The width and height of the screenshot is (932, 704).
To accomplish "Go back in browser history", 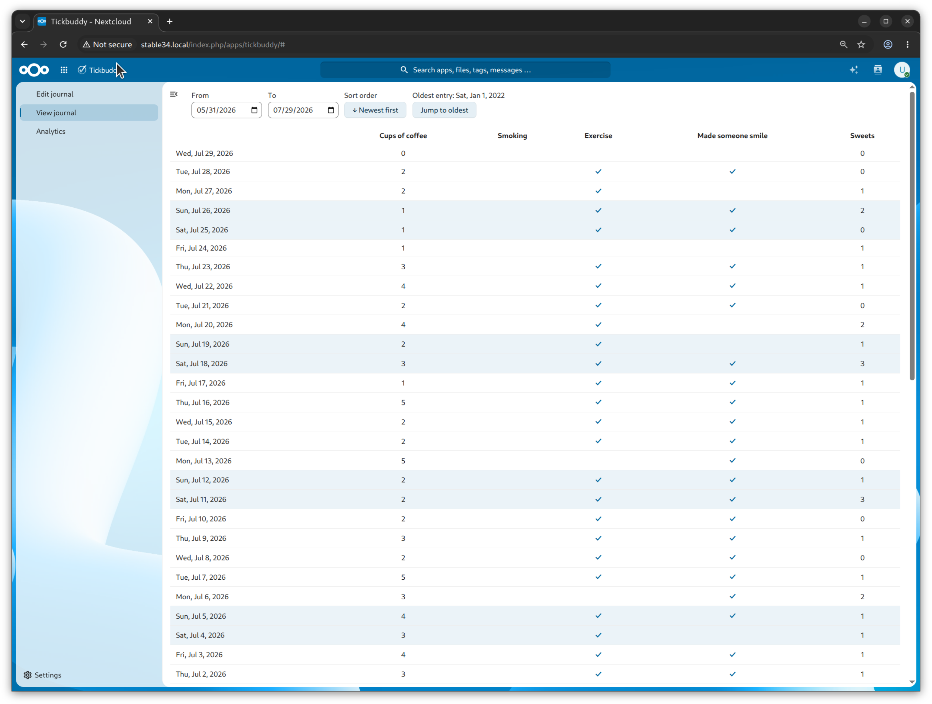I will (24, 45).
